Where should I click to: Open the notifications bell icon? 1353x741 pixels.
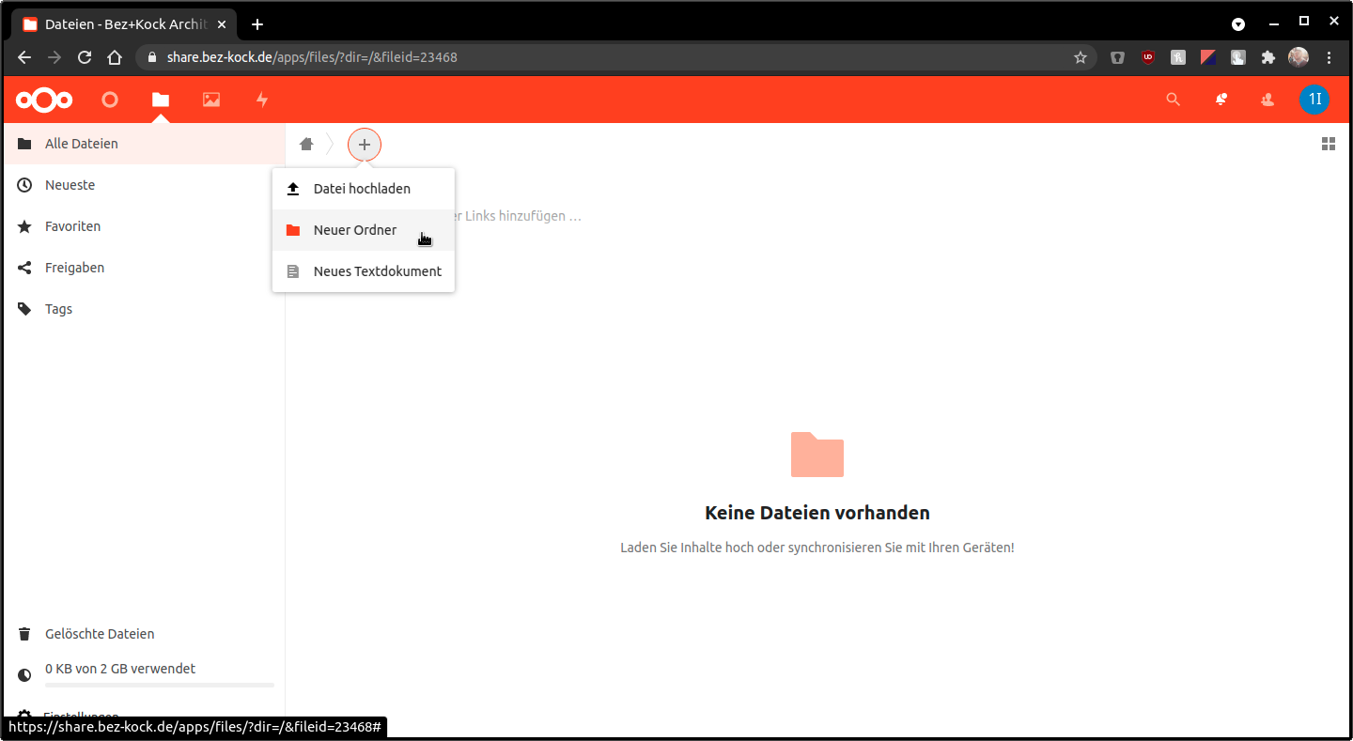1221,100
